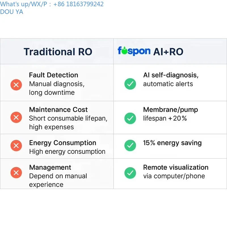Viewport: 227px width, 227px height.
Task: Click green checkmark beside Remote visualization
Action: point(130,173)
